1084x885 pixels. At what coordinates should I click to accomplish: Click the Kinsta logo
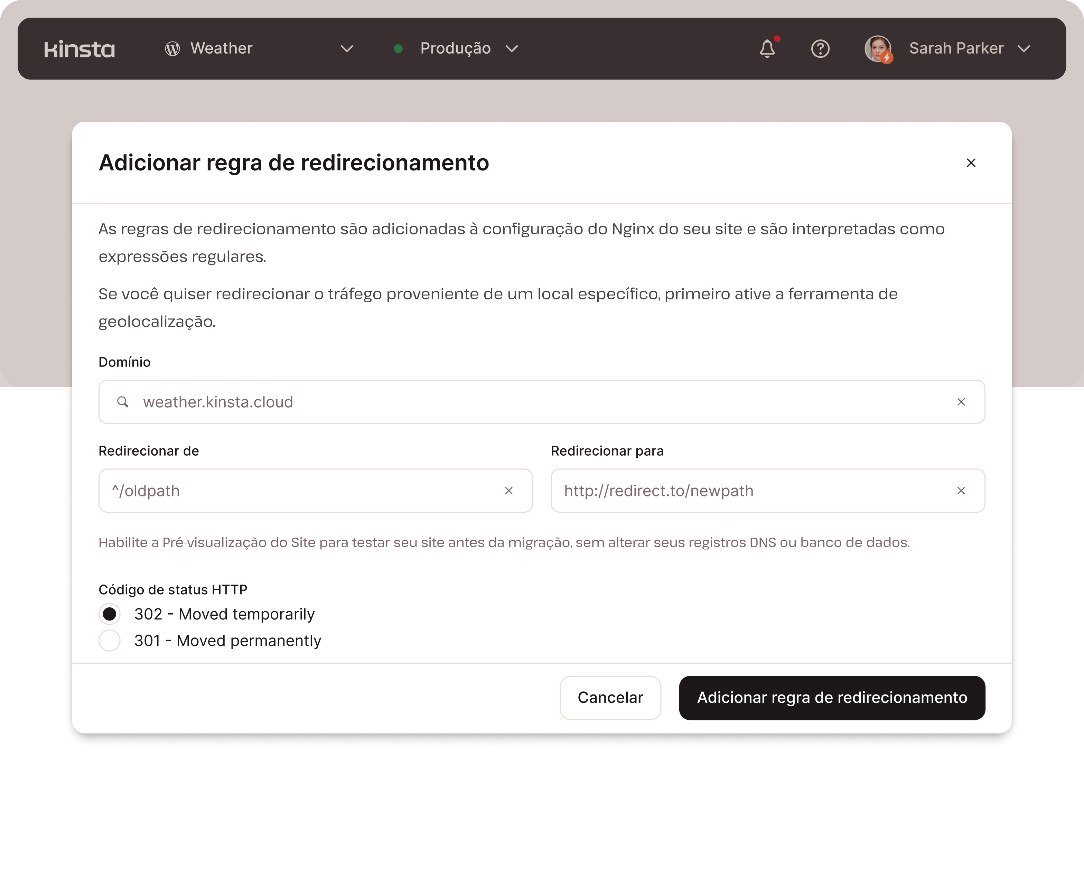tap(80, 49)
